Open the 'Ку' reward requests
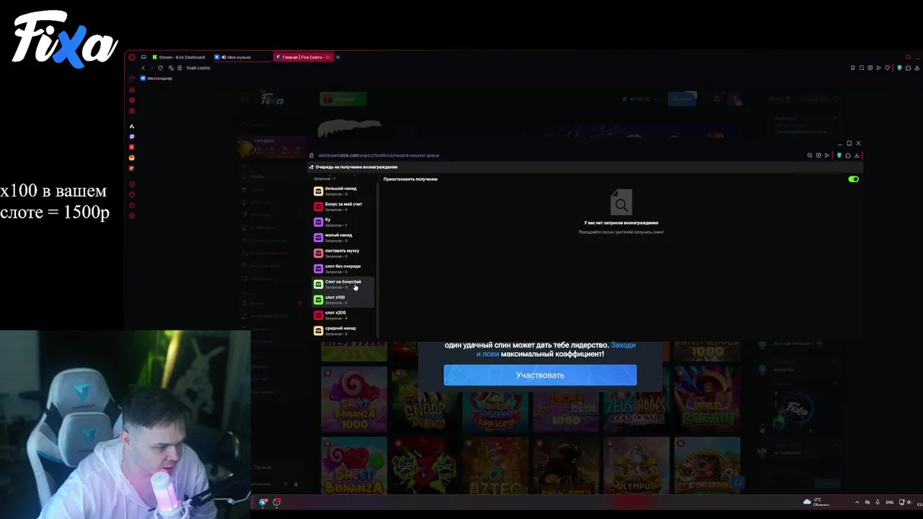 point(343,222)
